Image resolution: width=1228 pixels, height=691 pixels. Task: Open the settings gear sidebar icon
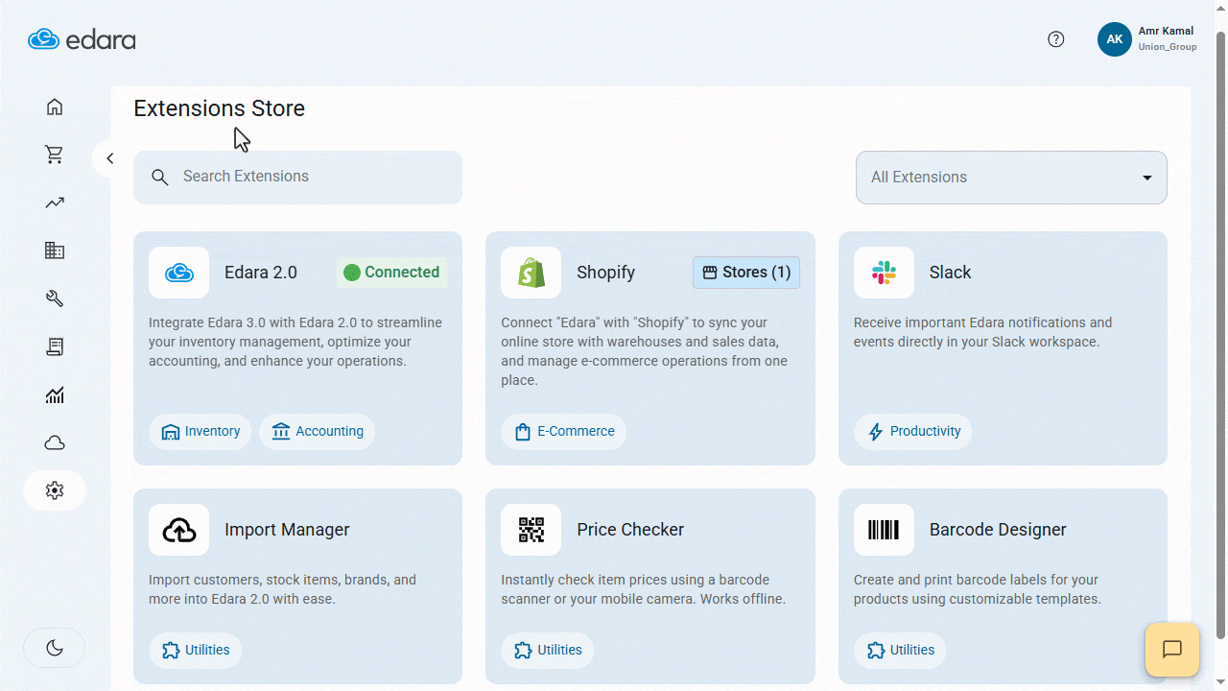click(x=55, y=490)
